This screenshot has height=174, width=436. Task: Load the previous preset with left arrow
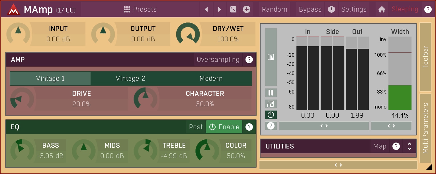[x=206, y=9]
